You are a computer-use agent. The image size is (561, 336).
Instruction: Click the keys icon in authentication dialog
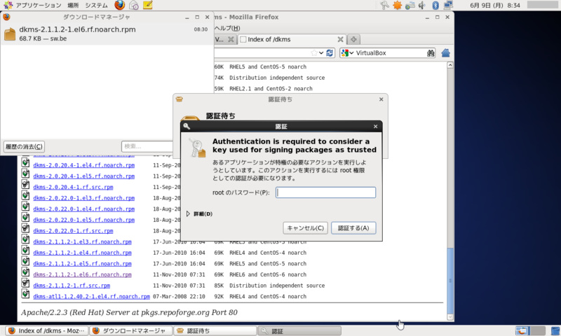(197, 148)
